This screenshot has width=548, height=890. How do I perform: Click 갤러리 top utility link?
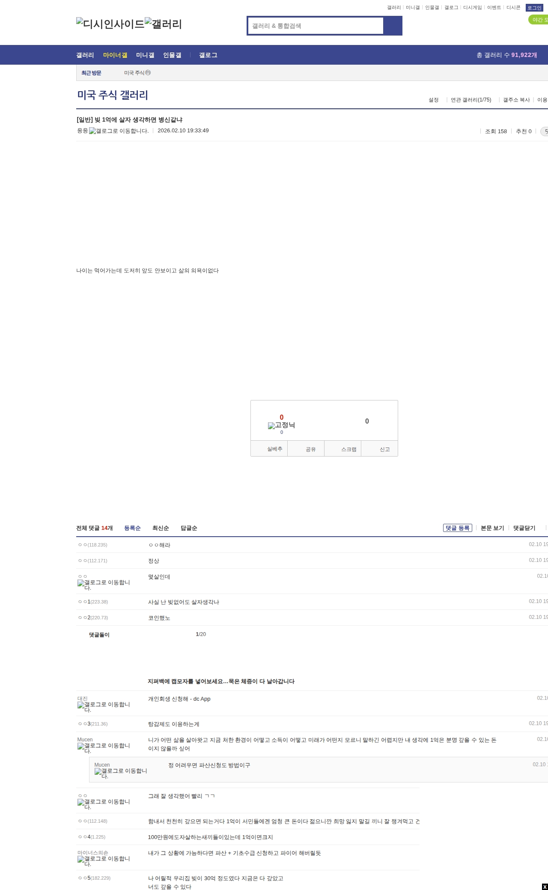coord(394,8)
